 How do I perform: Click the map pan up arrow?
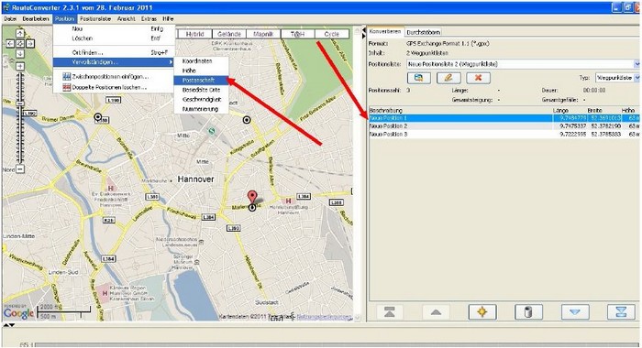[19, 33]
